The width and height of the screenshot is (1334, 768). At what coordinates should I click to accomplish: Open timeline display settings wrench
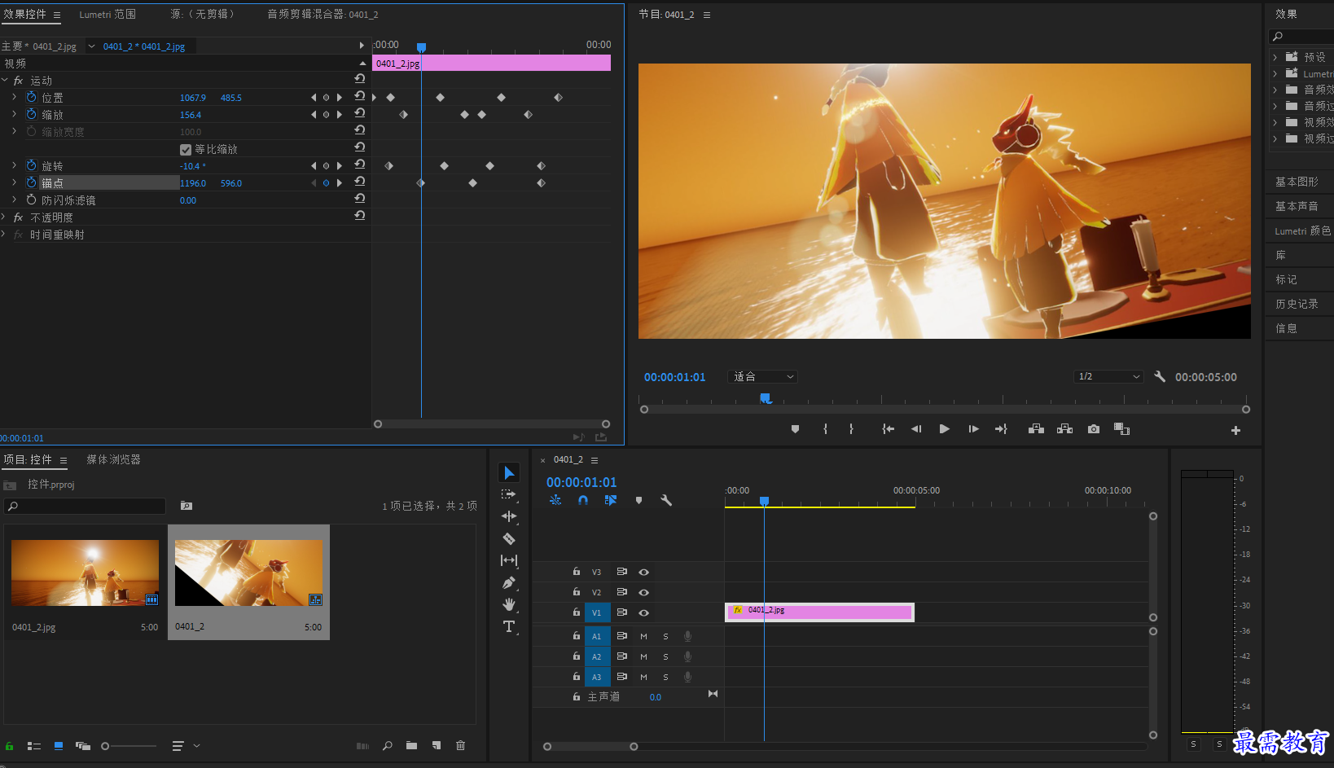point(666,500)
